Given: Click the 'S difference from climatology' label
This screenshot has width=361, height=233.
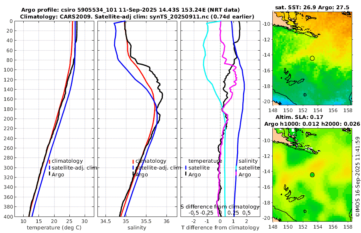Looking at the screenshot, I should click(220, 207).
